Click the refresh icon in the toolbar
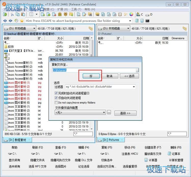 pyautogui.click(x=5, y=14)
